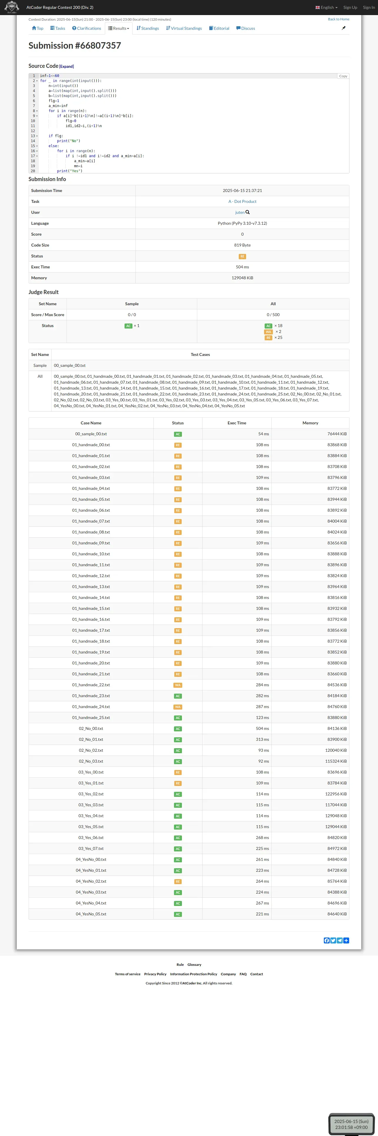Expand the source code via the Expand link
The height and width of the screenshot is (1136, 378).
click(x=67, y=67)
